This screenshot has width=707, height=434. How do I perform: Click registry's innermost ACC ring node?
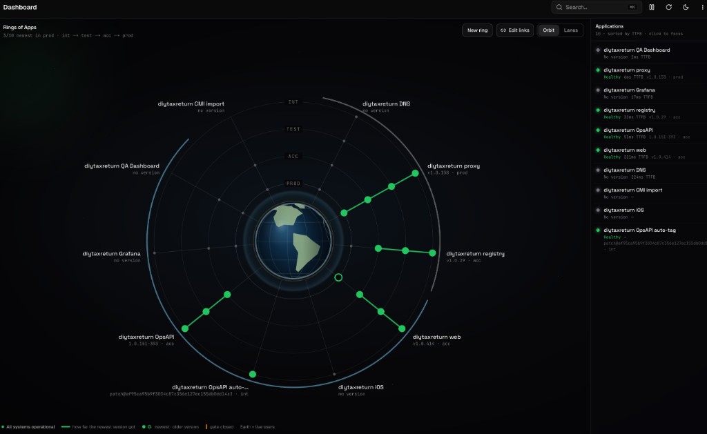point(378,248)
